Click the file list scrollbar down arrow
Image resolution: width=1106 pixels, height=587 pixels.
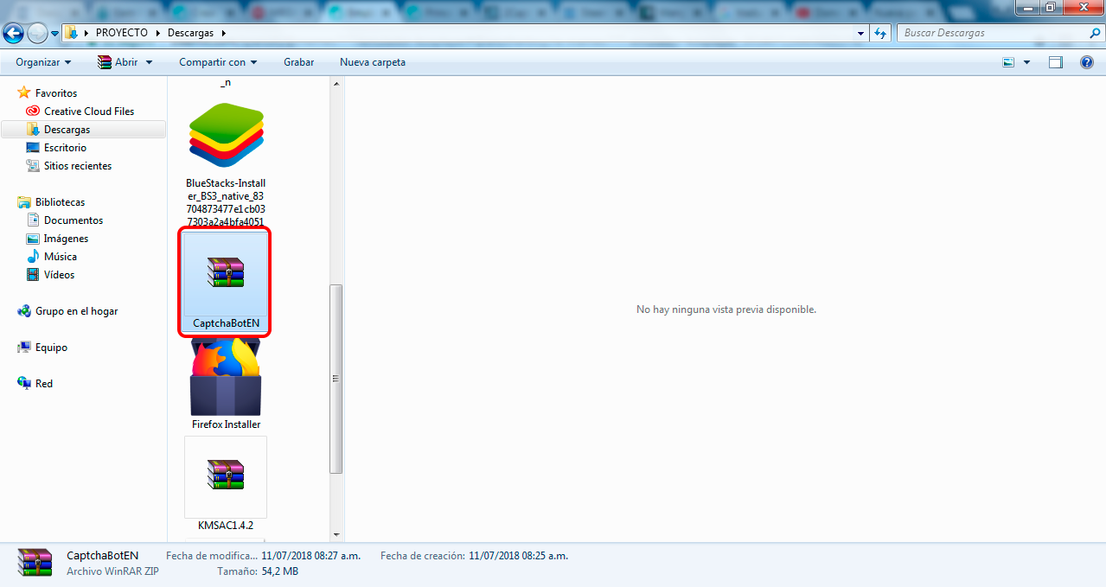(336, 535)
